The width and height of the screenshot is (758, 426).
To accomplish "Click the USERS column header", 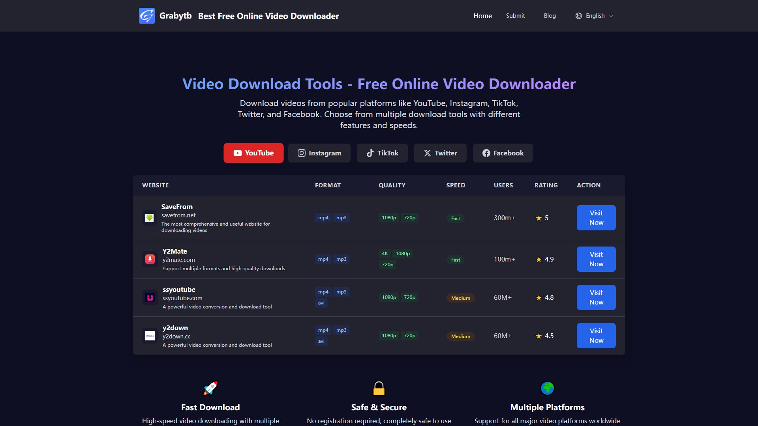I will (x=503, y=185).
